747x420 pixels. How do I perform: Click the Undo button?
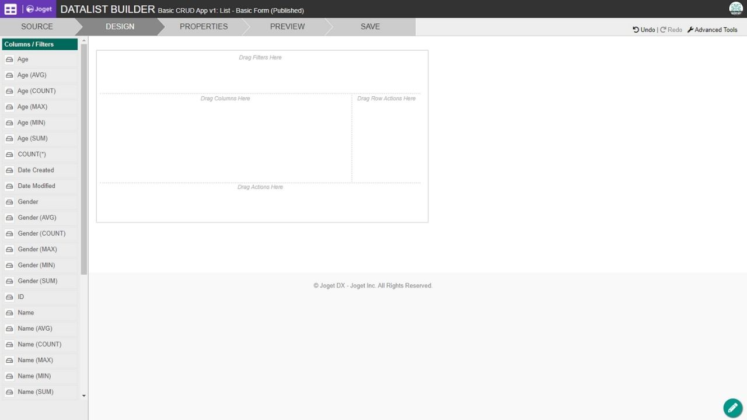(644, 30)
